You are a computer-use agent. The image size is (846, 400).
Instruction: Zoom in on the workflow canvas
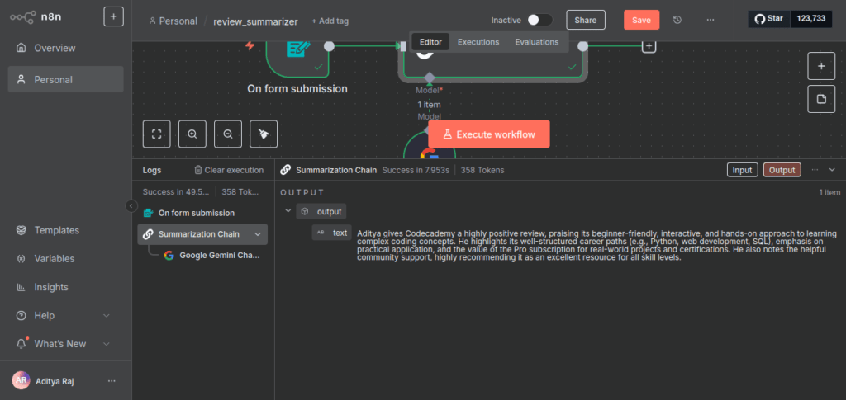click(x=192, y=134)
